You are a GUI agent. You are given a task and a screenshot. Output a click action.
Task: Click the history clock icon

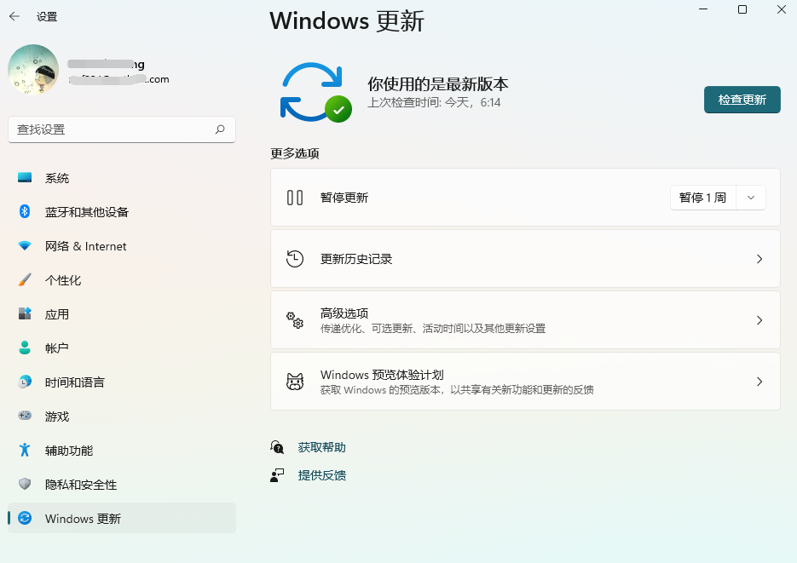point(295,259)
